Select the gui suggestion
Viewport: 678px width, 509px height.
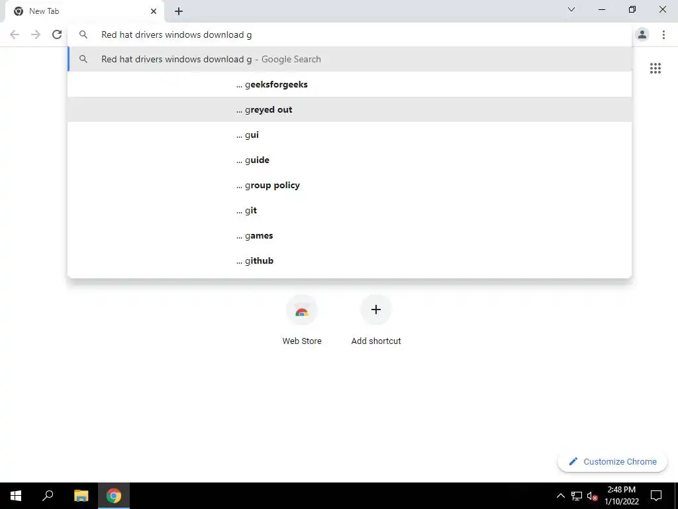point(350,135)
